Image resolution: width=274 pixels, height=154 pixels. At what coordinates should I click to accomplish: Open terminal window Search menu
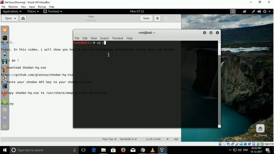(x=104, y=38)
